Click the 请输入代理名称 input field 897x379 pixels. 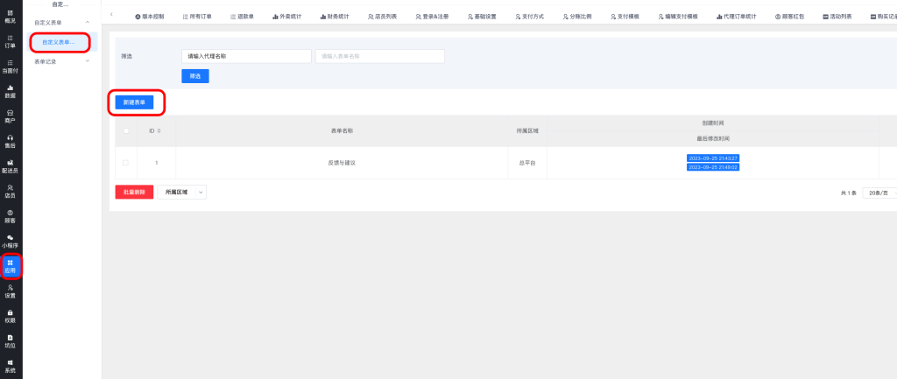click(x=246, y=56)
